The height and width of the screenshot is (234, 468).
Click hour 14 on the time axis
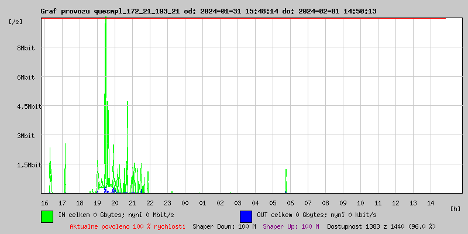(x=431, y=203)
